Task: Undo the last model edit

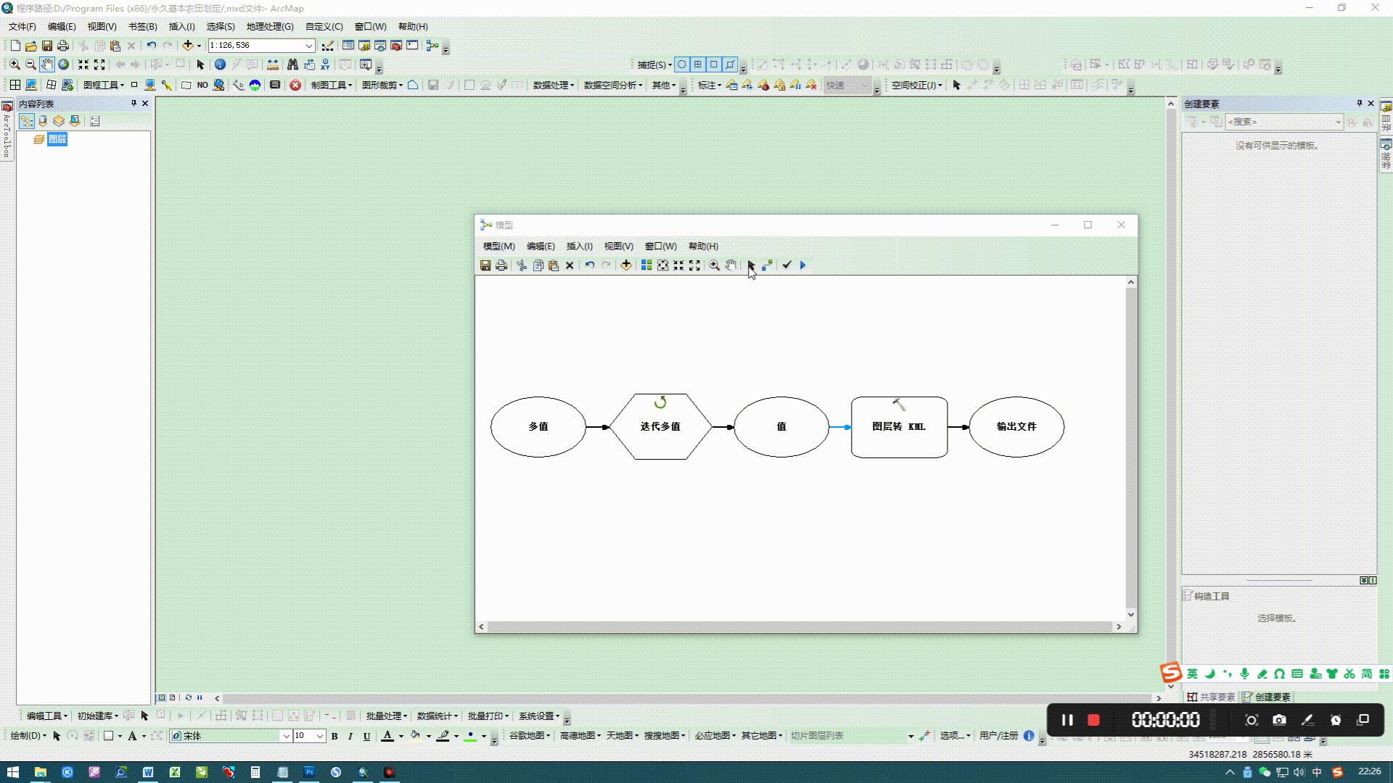Action: coord(588,265)
